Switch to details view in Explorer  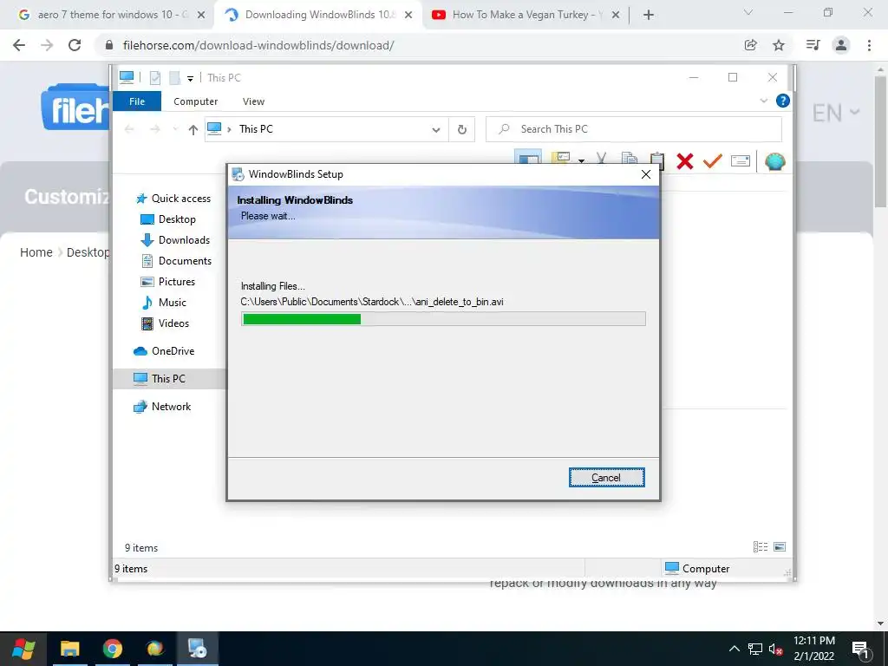(760, 547)
